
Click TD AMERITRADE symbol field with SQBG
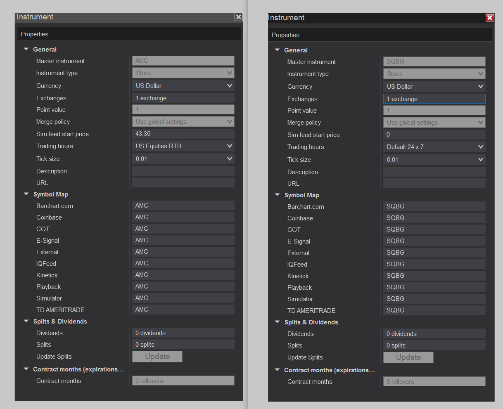coord(434,310)
